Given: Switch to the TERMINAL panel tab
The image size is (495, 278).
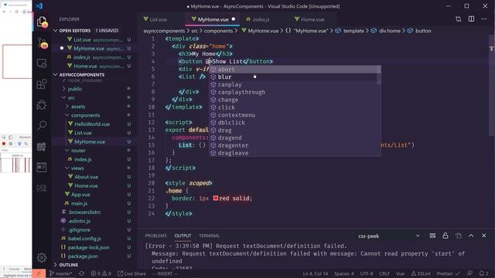Looking at the screenshot, I should point(209,236).
